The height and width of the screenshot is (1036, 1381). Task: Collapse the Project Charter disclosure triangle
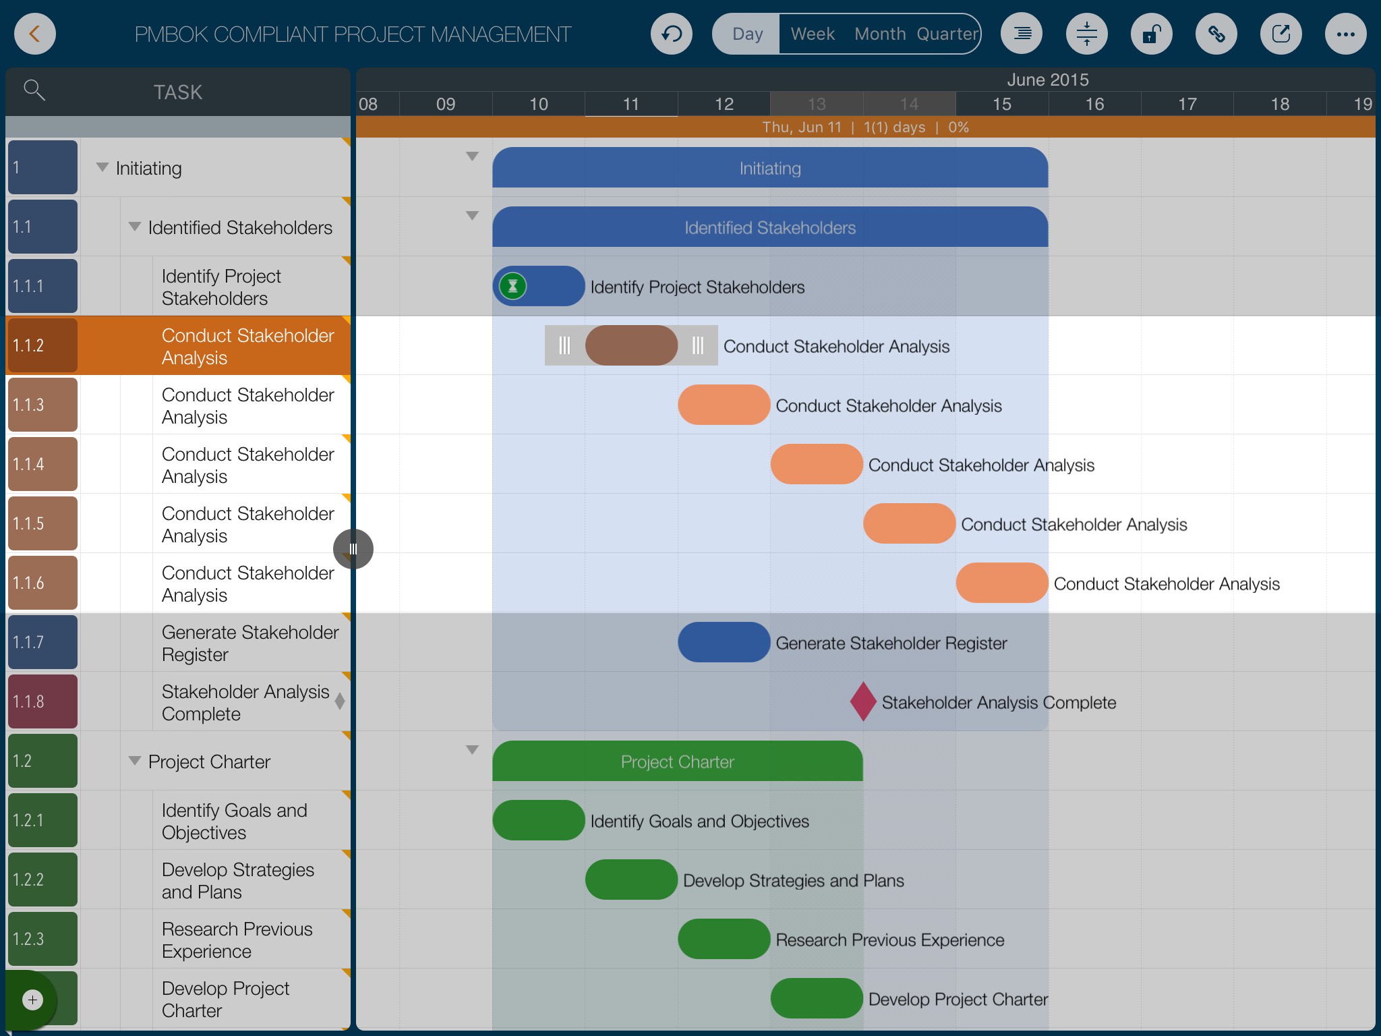coord(135,761)
